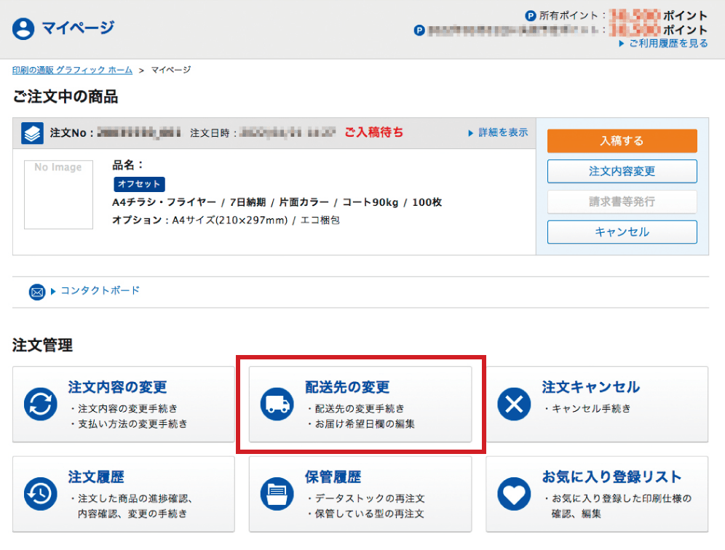Open the コンタクトボード link
This screenshot has height=550, width=725.
tap(100, 290)
